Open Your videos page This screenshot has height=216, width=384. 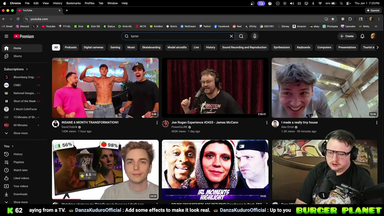tap(21, 186)
